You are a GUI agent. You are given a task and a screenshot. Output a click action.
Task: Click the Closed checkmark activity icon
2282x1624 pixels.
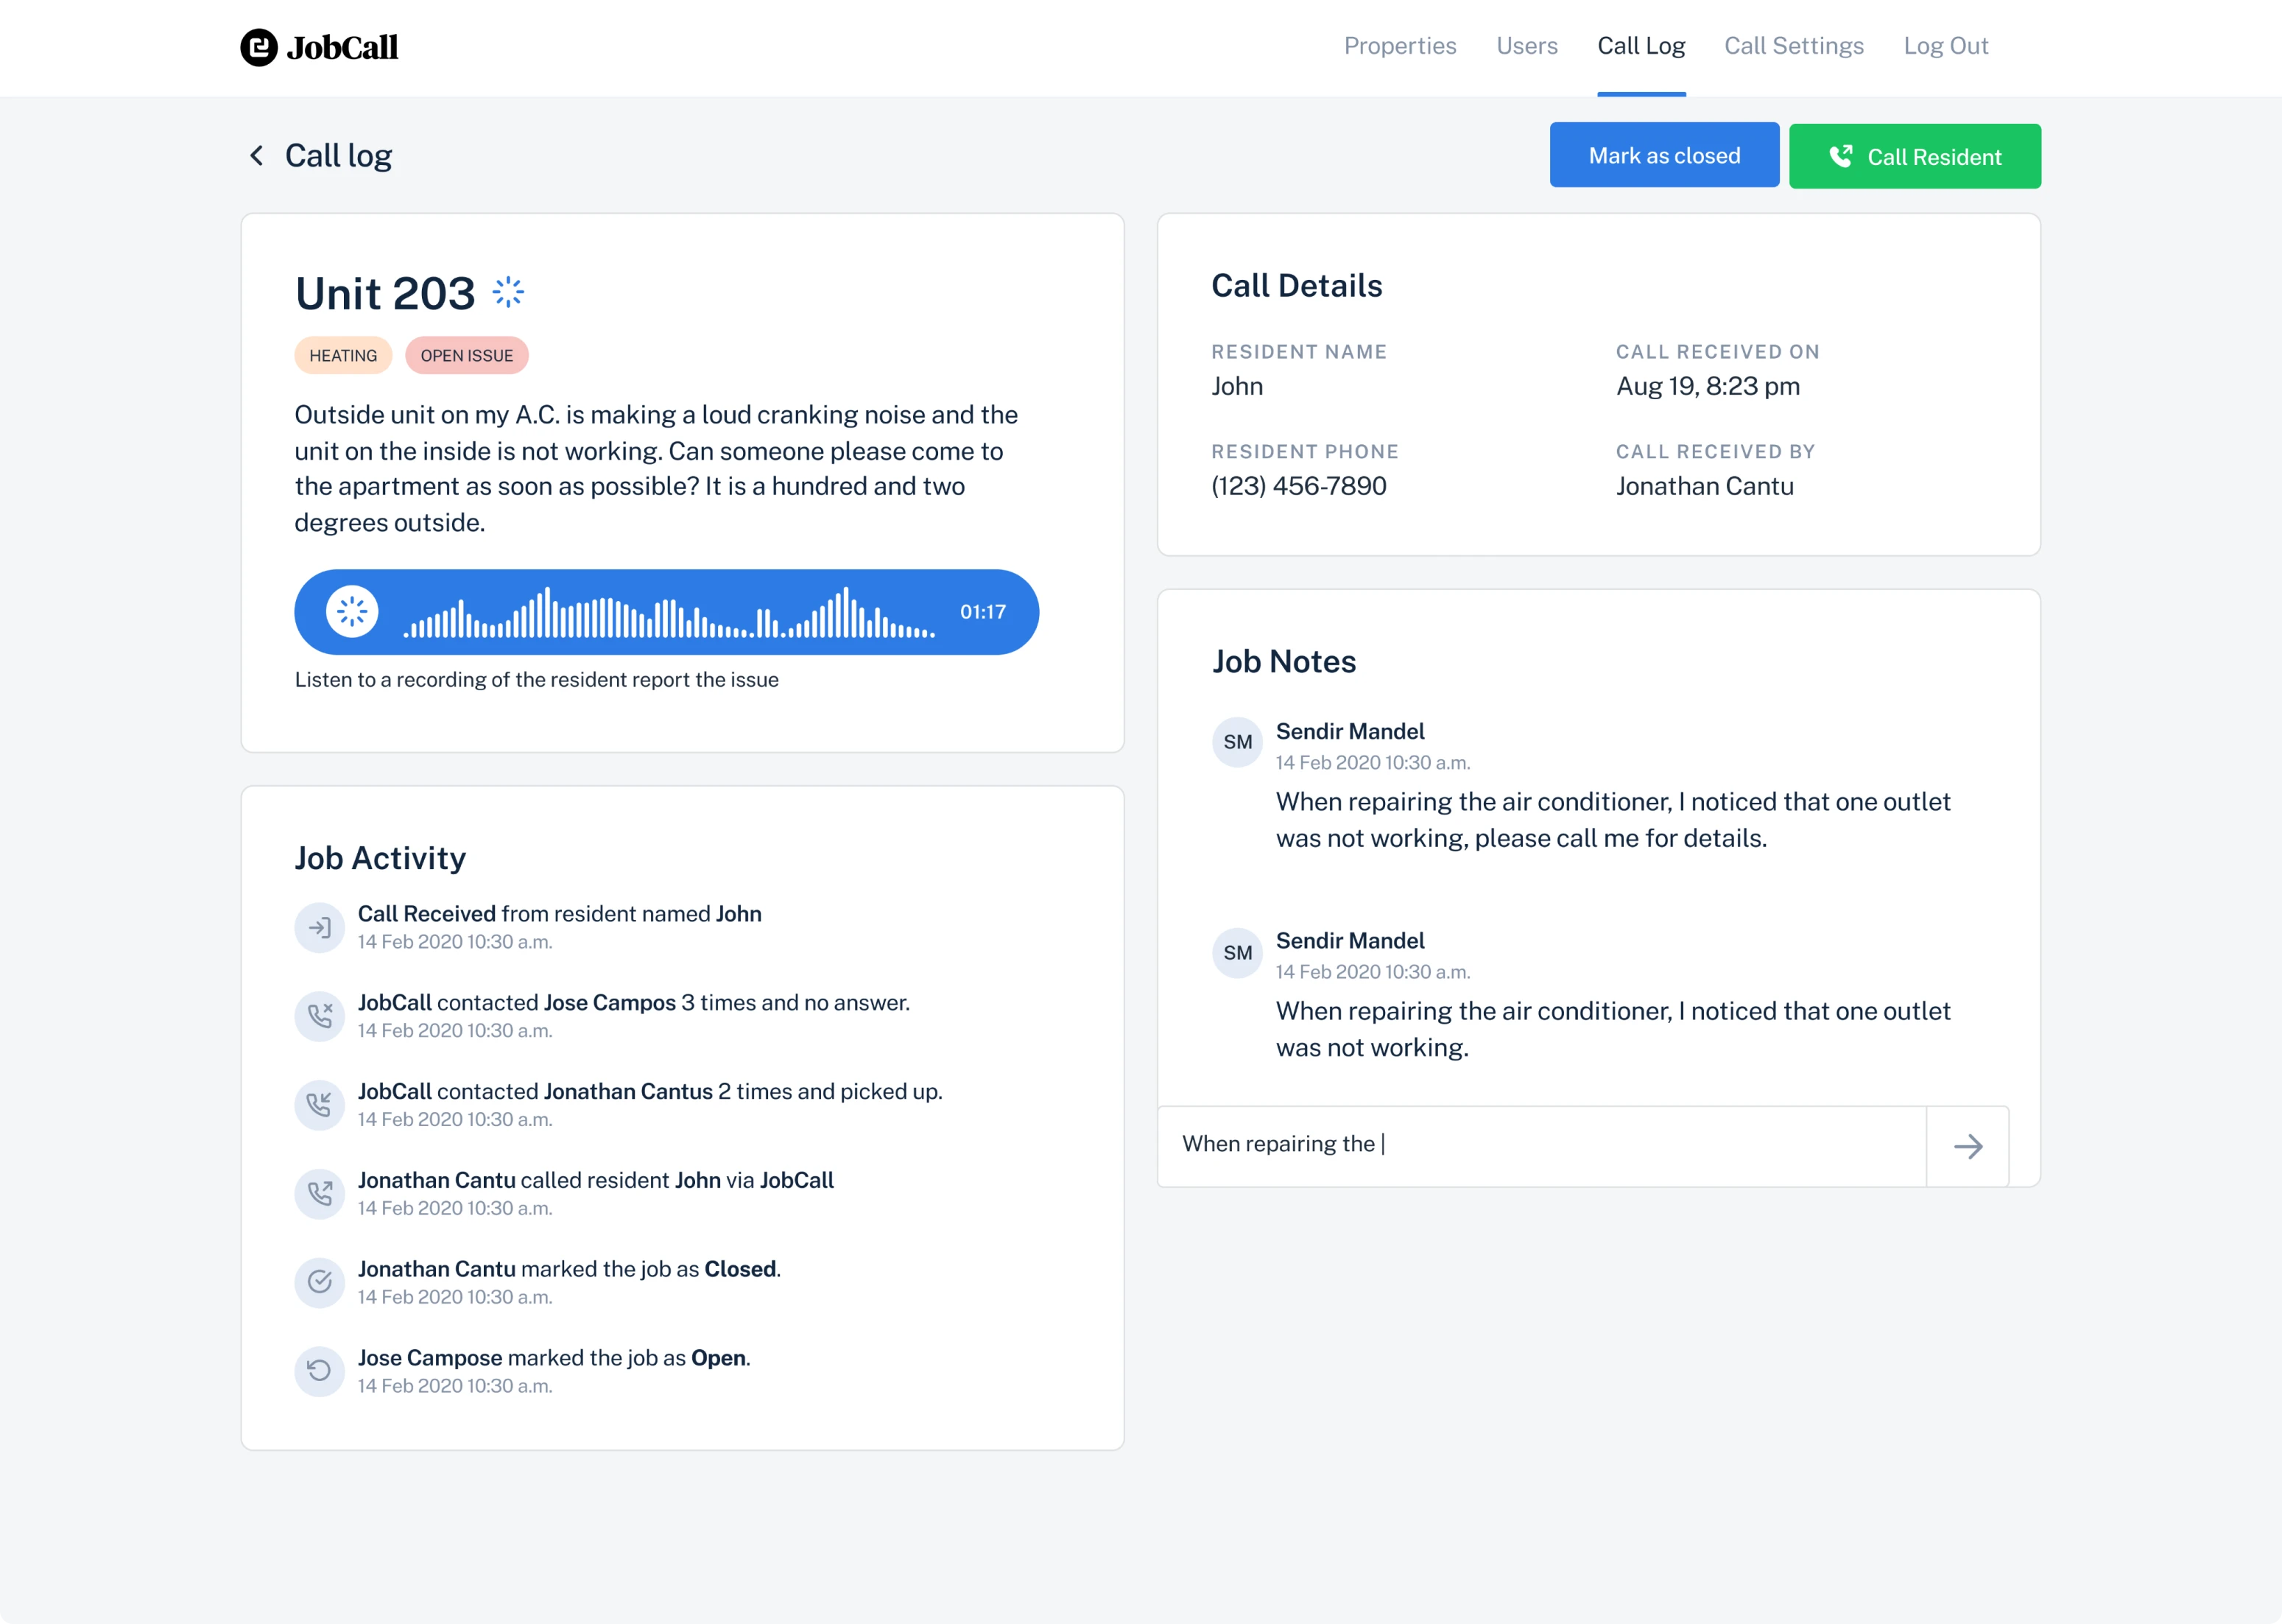pyautogui.click(x=319, y=1282)
